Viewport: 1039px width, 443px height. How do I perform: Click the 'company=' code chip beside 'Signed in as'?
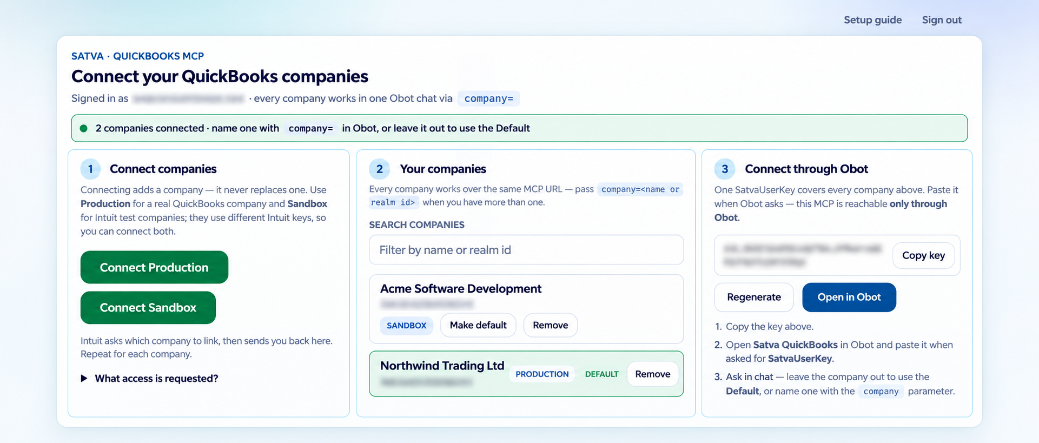click(488, 98)
